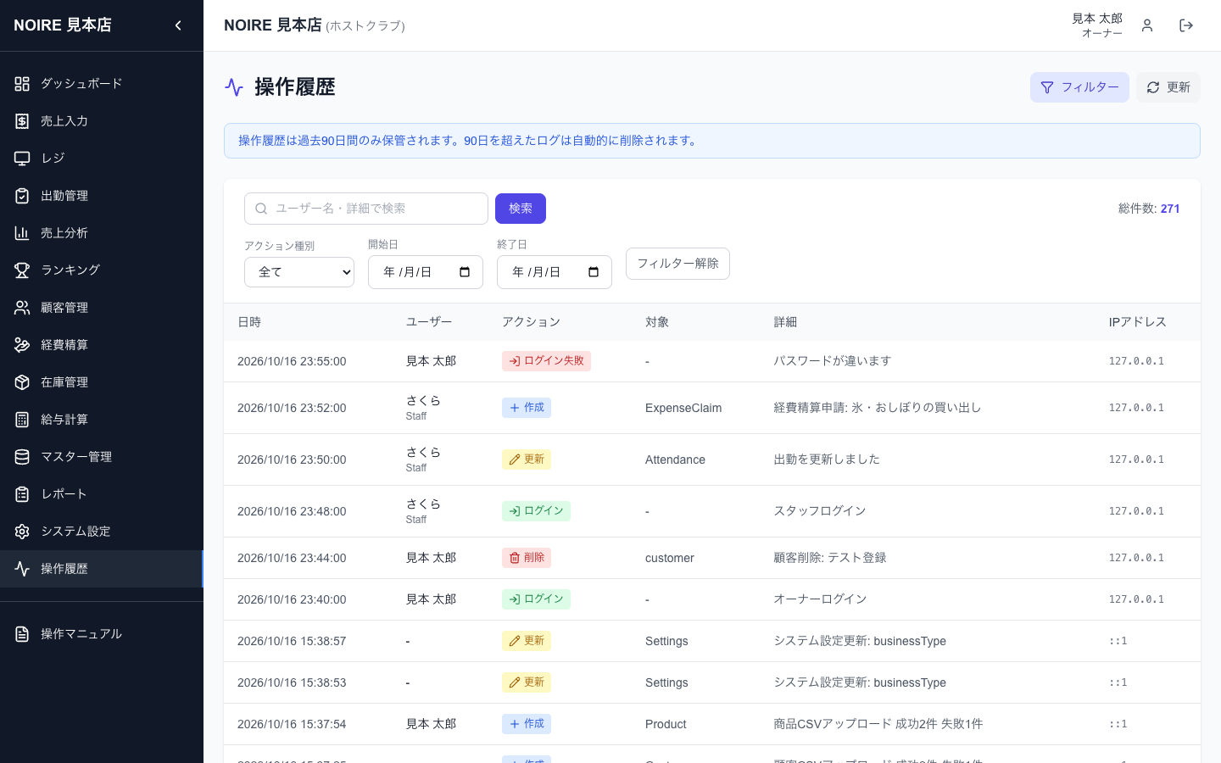1221x763 pixels.
Task: Open the 終了日 calendar picker icon
Action: click(x=594, y=272)
